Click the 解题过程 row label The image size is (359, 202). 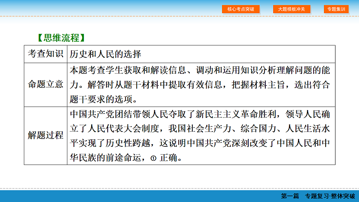[45, 135]
